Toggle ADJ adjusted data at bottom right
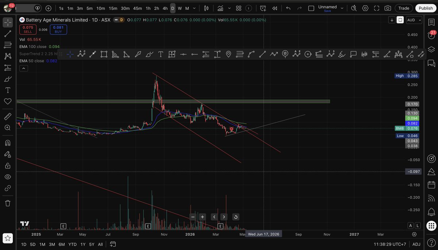Image resolution: width=438 pixels, height=250 pixels. point(416,244)
